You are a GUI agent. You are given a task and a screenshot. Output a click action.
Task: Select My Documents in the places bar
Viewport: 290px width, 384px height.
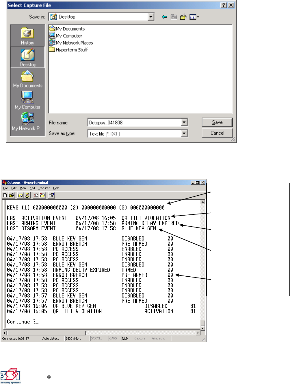(x=28, y=79)
